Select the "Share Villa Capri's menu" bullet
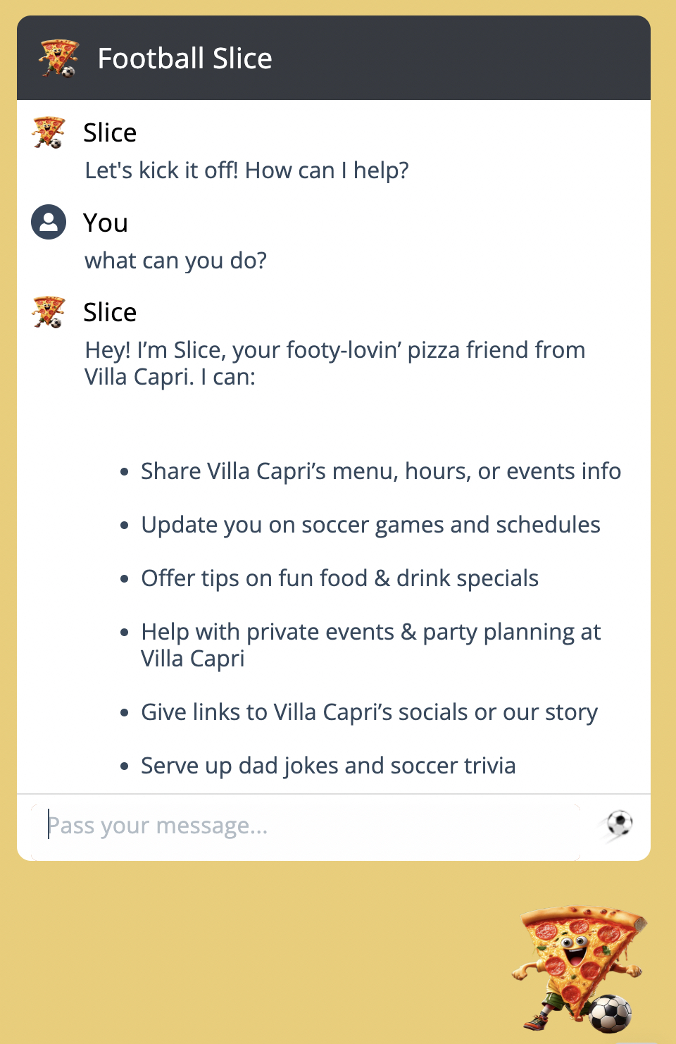The image size is (676, 1044). point(380,471)
